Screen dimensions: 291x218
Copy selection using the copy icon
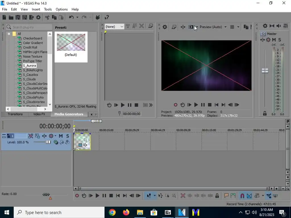click(x=54, y=17)
